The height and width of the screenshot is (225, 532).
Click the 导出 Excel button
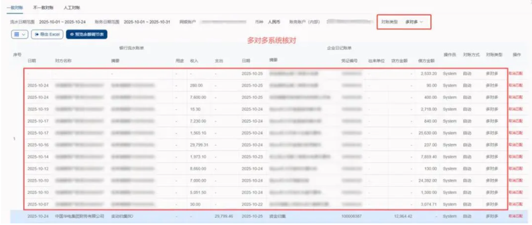click(x=47, y=34)
